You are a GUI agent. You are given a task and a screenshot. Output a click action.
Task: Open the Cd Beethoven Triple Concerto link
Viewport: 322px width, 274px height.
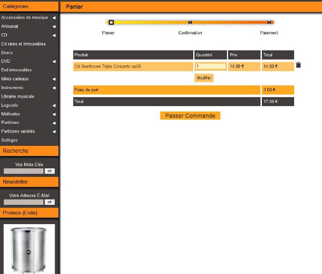tap(108, 66)
